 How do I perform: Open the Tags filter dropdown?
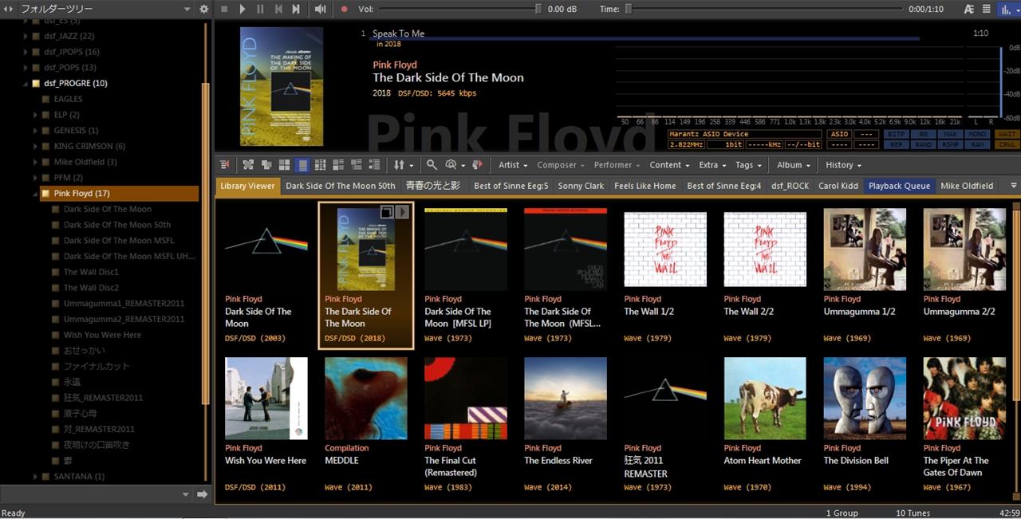pyautogui.click(x=748, y=165)
